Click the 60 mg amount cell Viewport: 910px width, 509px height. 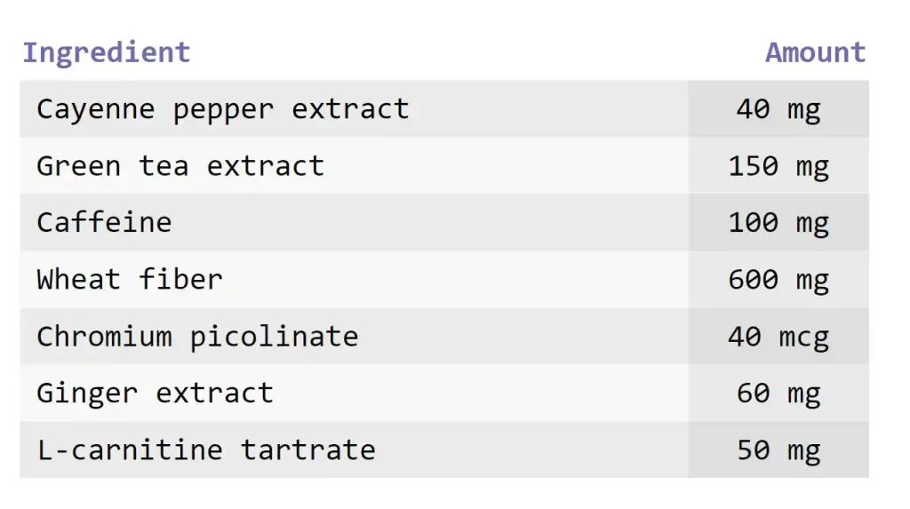click(x=778, y=394)
